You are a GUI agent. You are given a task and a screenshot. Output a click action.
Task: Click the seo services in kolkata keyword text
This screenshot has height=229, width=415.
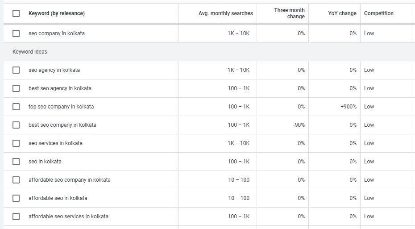(x=55, y=143)
